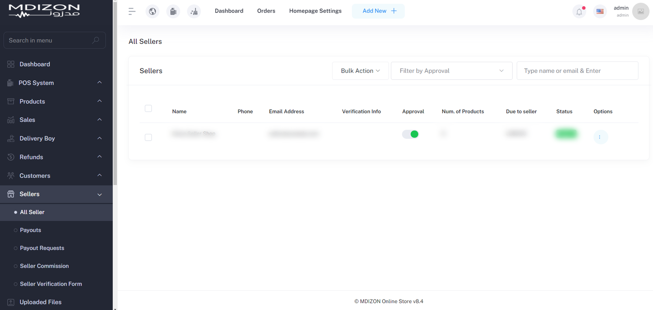Open the Bulk Action dropdown
The height and width of the screenshot is (310, 653).
pos(360,71)
